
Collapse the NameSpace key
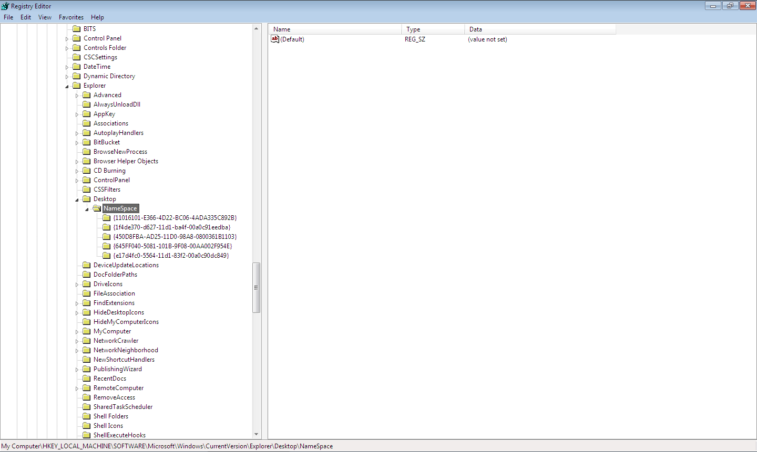pyautogui.click(x=87, y=209)
